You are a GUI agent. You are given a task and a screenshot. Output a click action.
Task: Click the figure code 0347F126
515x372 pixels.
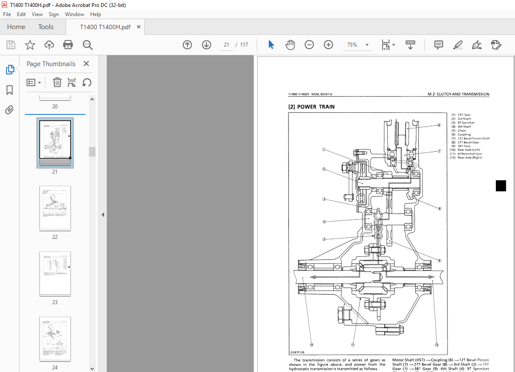(x=297, y=352)
